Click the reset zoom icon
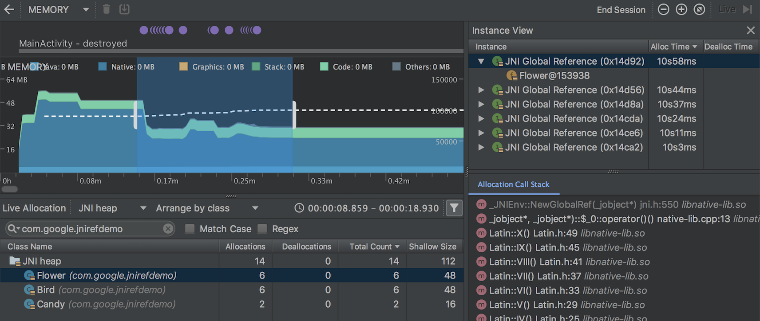Screen dimensions: 760x321 [699, 9]
